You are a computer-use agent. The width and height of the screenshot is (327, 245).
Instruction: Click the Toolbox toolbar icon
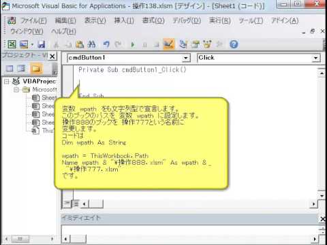(219, 44)
